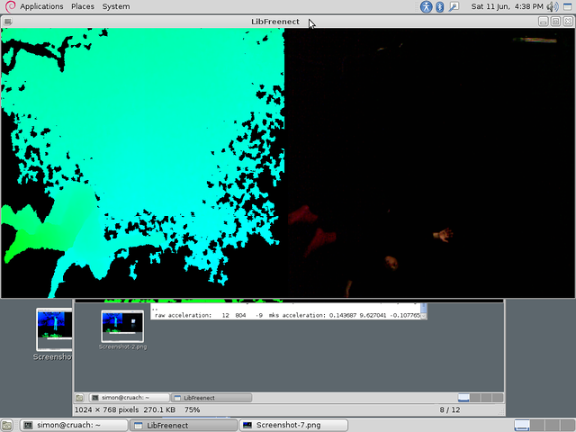Click the '75%' zoom status text
Image resolution: width=576 pixels, height=432 pixels.
[x=192, y=409]
